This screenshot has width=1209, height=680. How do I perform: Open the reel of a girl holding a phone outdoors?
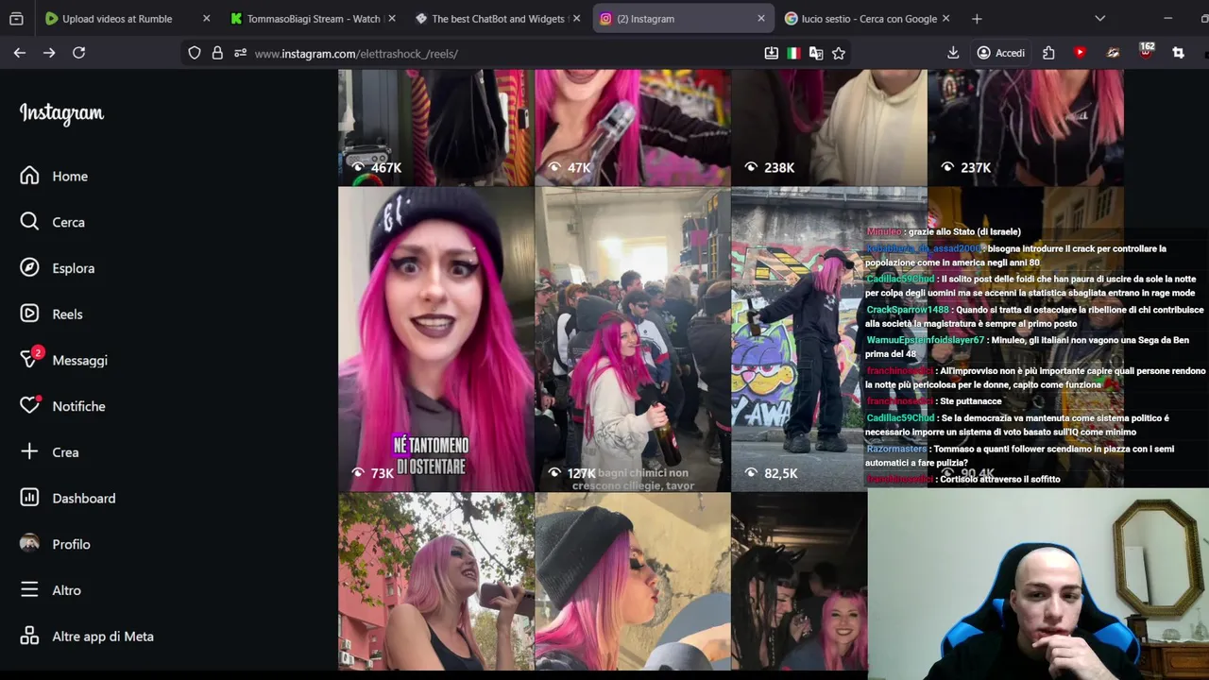(x=435, y=582)
